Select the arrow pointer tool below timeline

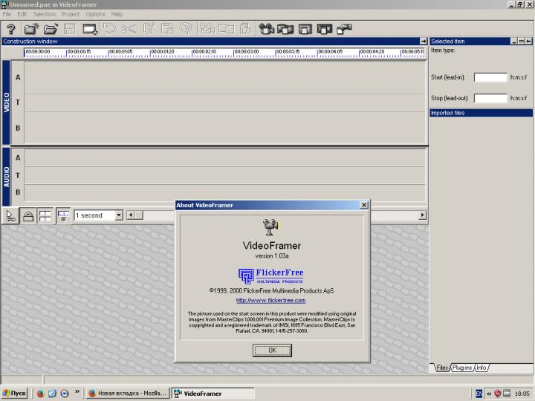tap(10, 215)
